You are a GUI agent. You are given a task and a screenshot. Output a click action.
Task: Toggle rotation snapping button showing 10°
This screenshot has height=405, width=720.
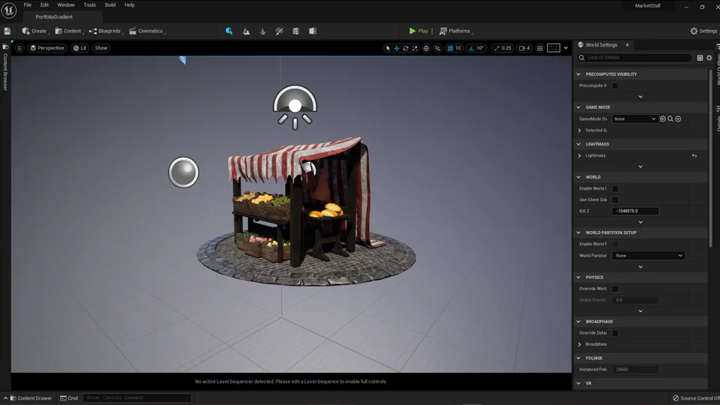(x=477, y=48)
